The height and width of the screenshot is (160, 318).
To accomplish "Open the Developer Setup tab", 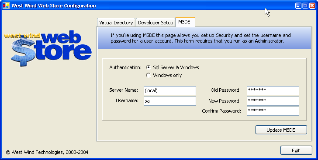I will click(x=156, y=23).
